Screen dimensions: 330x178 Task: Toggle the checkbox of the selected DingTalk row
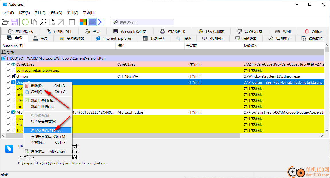pos(8,82)
